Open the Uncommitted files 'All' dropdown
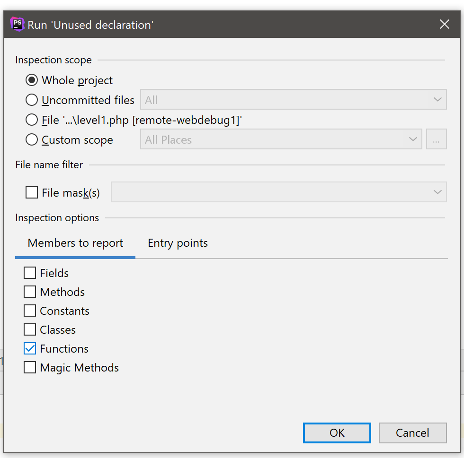Viewport: 464px width, 458px height. click(293, 100)
